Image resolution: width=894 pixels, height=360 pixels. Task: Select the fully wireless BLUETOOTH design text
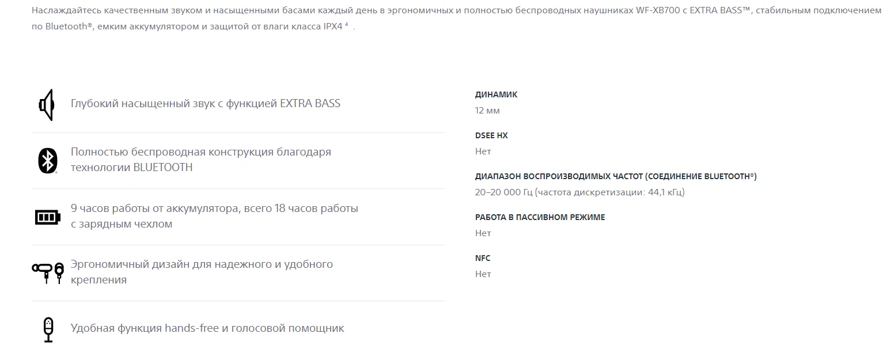point(201,160)
